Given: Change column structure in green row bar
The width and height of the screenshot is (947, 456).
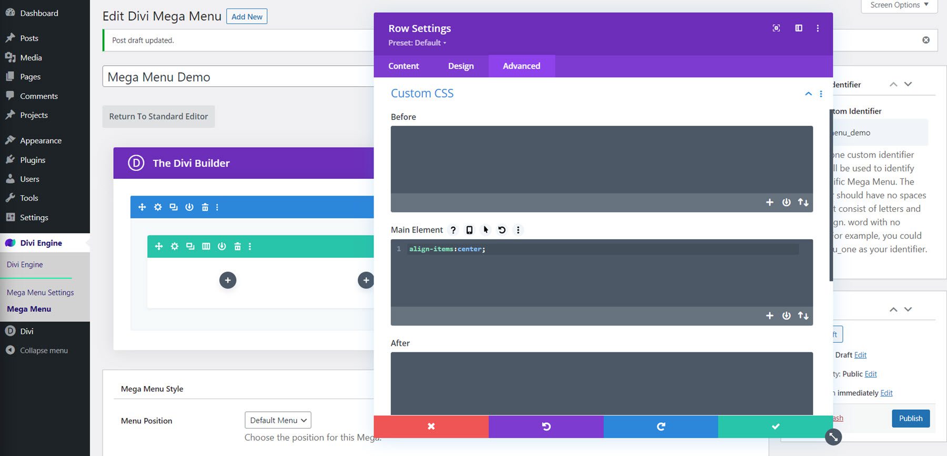Looking at the screenshot, I should point(206,246).
